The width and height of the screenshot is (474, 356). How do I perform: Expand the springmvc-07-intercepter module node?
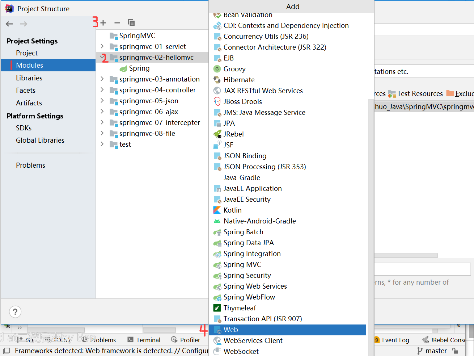tap(102, 122)
